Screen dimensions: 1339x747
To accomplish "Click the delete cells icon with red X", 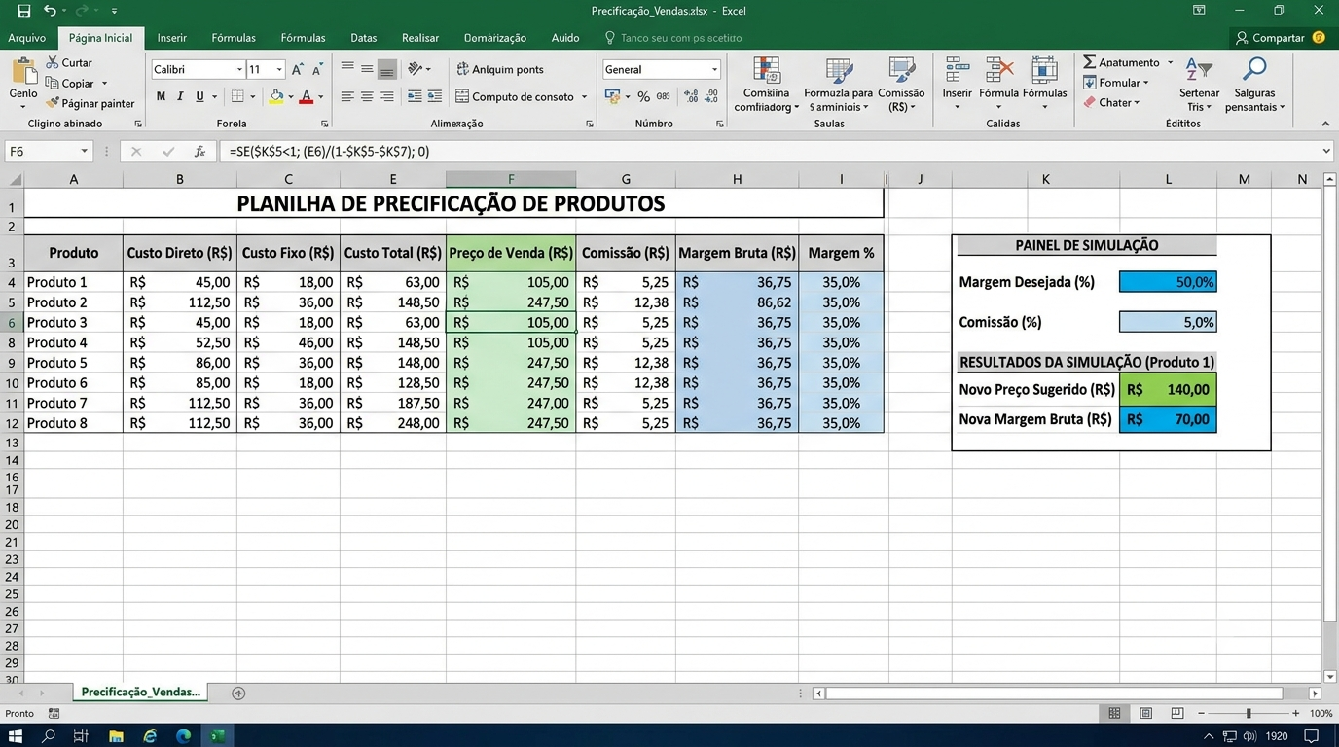I will click(999, 70).
